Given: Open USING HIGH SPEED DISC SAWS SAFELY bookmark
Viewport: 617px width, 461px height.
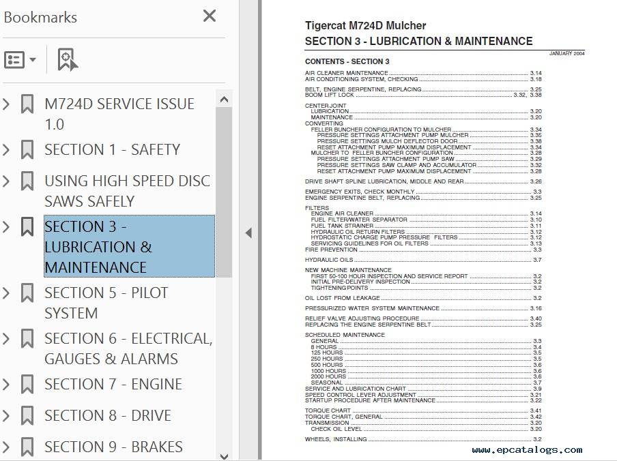Looking at the screenshot, I should point(127,191).
